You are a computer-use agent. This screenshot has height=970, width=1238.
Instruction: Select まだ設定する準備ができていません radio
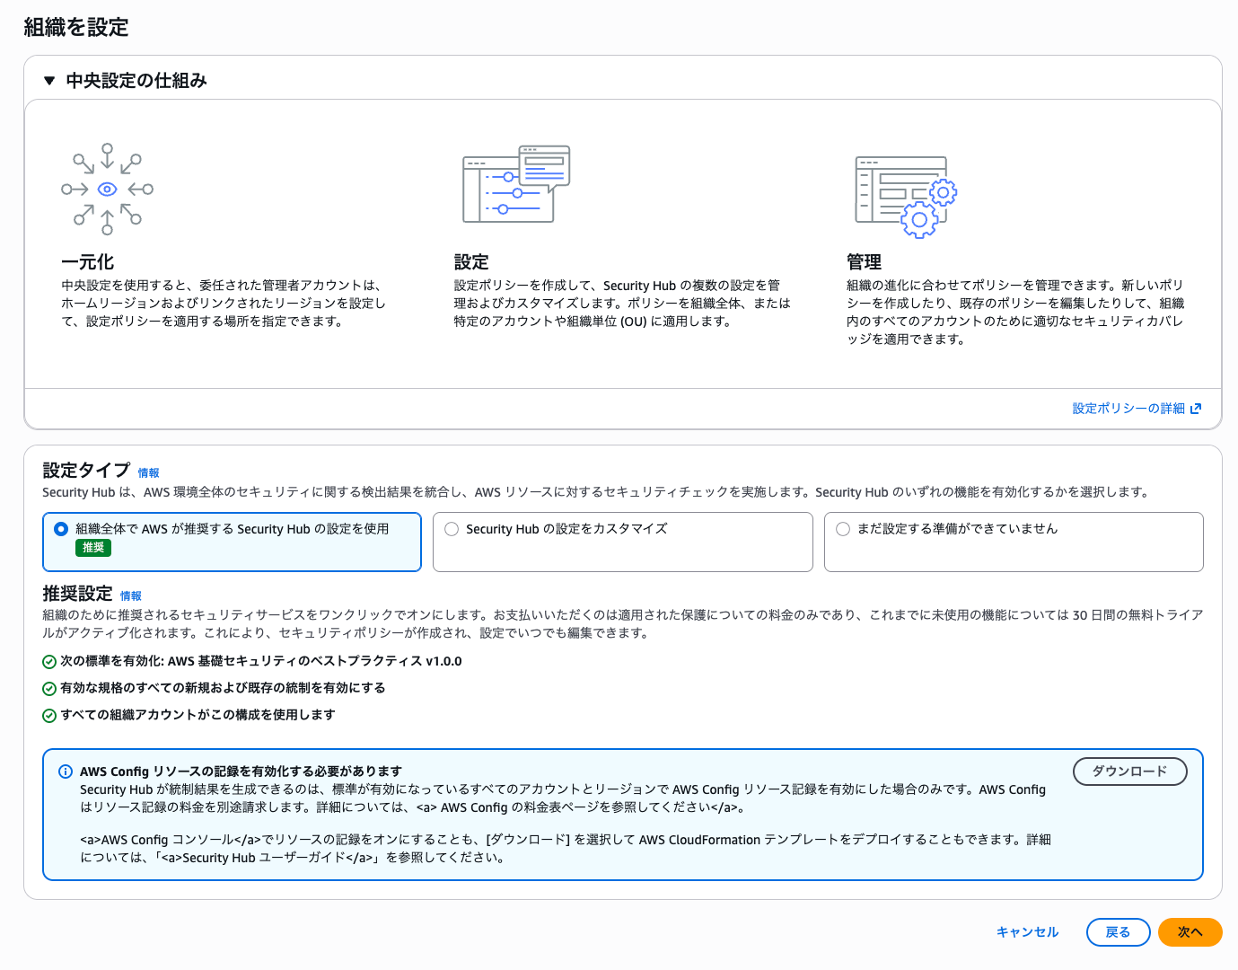tap(843, 529)
